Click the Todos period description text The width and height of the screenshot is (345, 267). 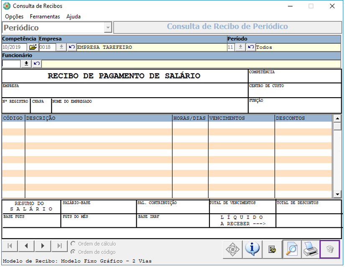[264, 47]
